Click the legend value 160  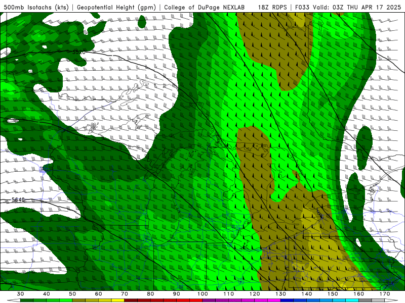pos(359,294)
